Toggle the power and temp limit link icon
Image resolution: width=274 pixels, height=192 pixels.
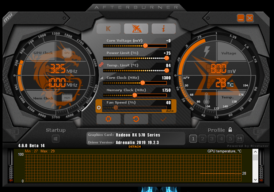click(x=101, y=65)
